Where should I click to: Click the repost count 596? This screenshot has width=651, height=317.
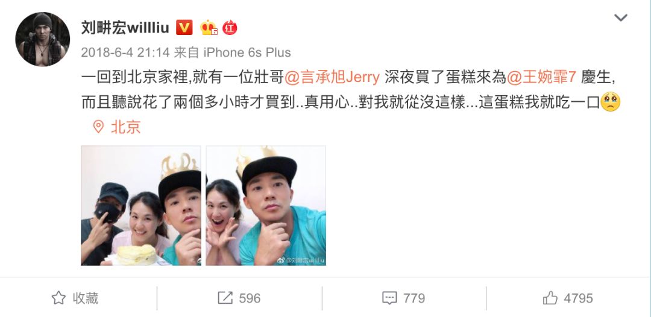[250, 298]
